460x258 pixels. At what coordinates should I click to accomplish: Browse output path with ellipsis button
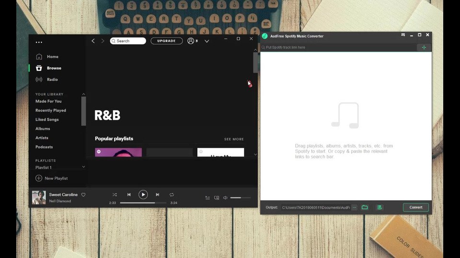(355, 207)
